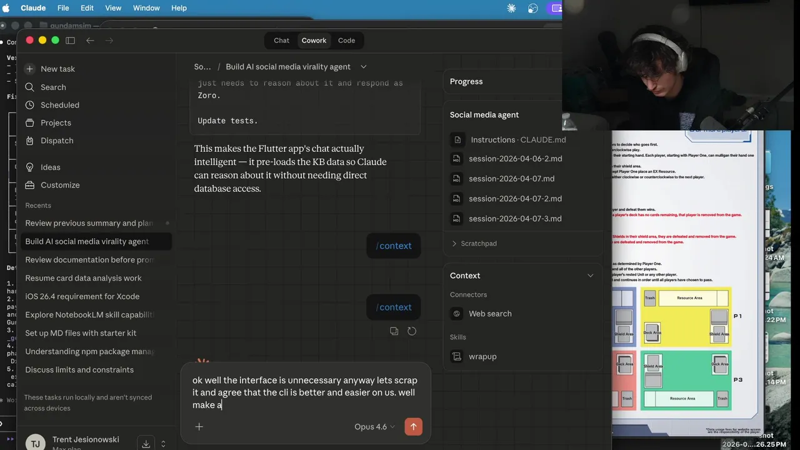
Task: Open task title dropdown chevron
Action: 364,67
